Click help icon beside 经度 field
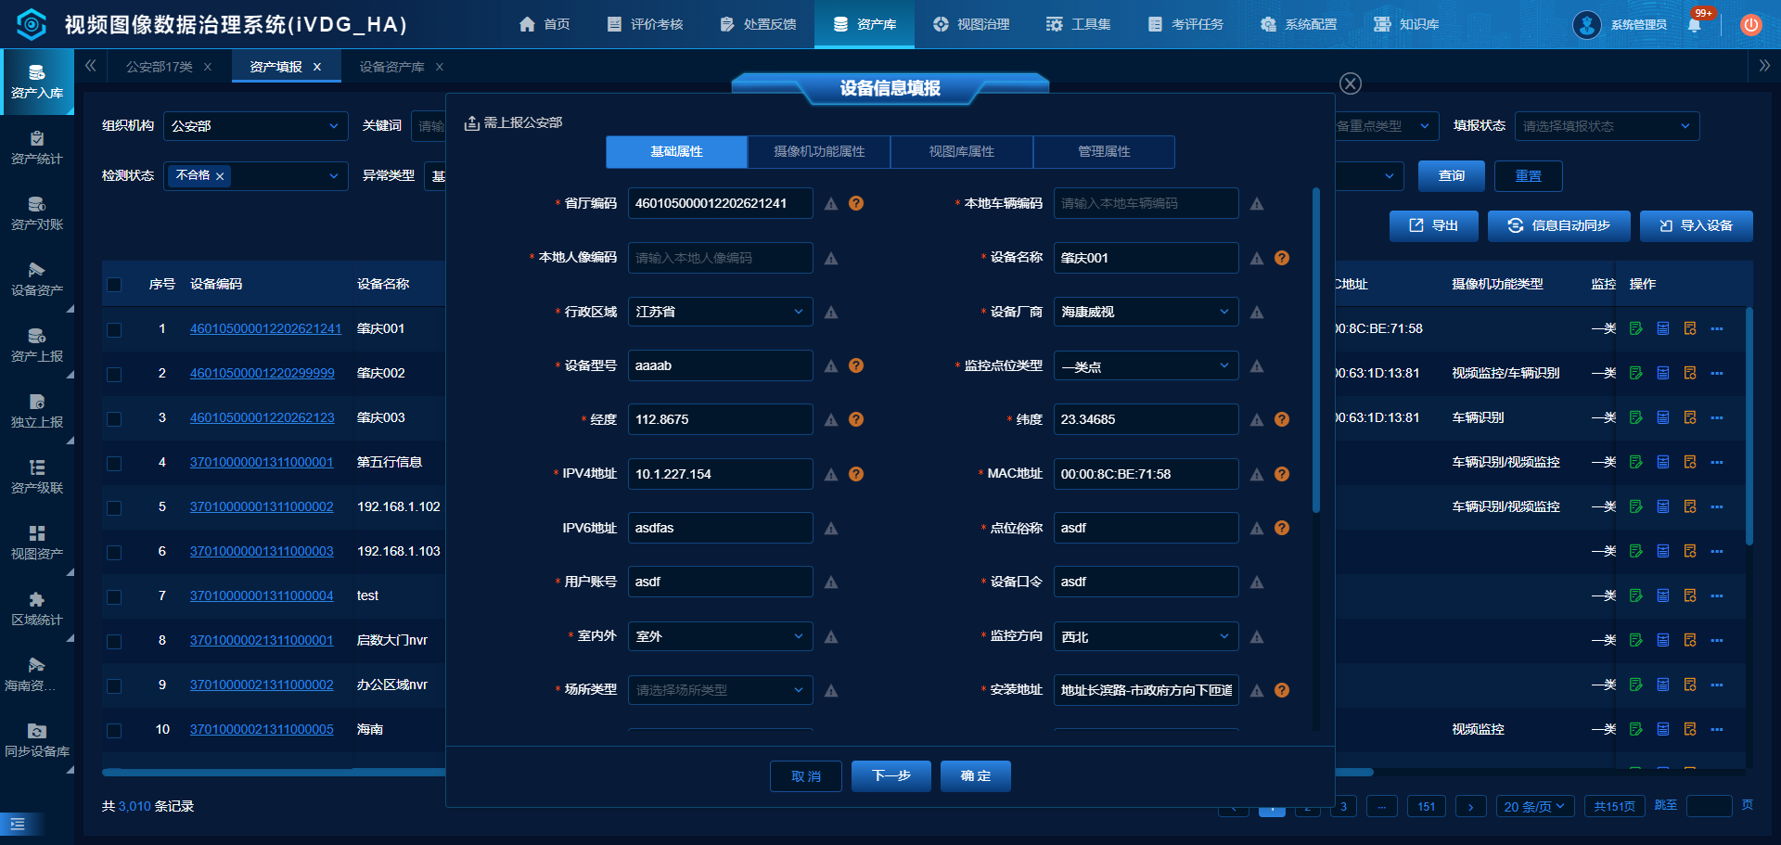 pos(856,419)
